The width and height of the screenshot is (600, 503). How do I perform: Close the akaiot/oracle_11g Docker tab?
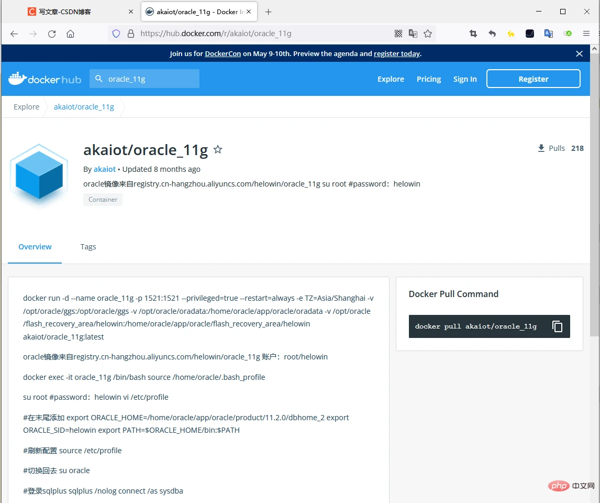[249, 12]
